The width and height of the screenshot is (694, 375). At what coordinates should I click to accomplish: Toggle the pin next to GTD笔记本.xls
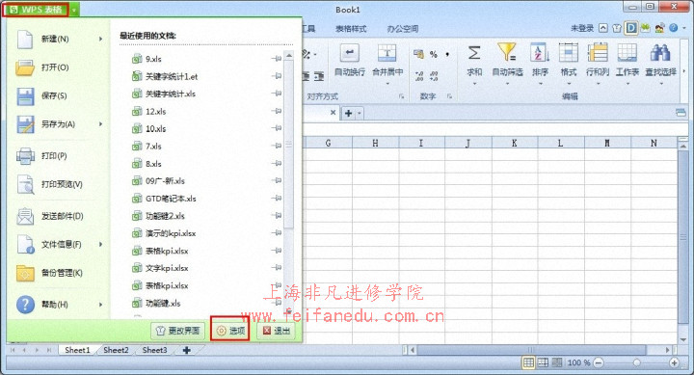[x=277, y=199]
